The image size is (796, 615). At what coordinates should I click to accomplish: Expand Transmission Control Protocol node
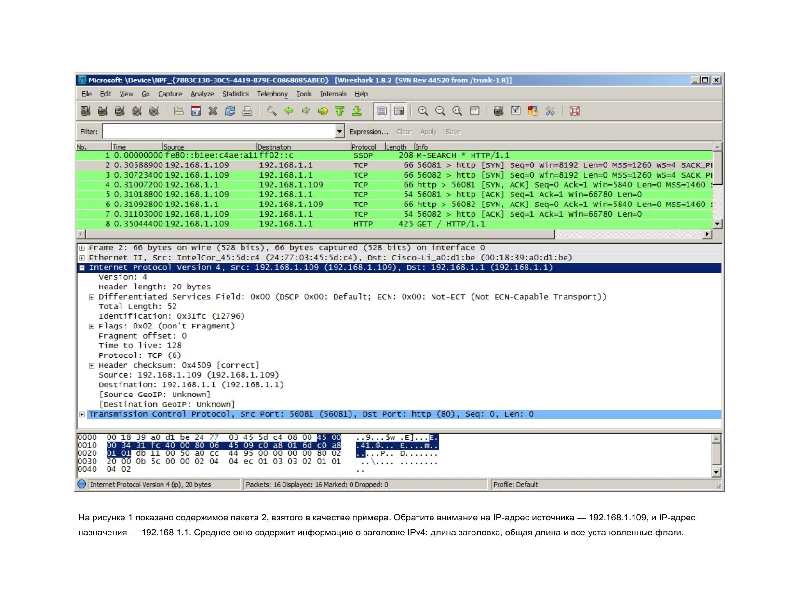pos(82,414)
